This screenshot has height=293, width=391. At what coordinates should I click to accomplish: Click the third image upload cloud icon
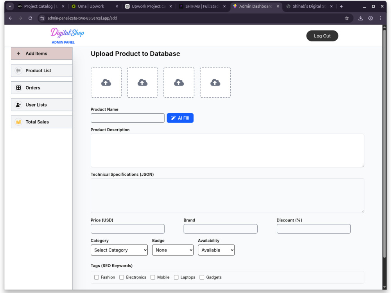click(x=179, y=82)
